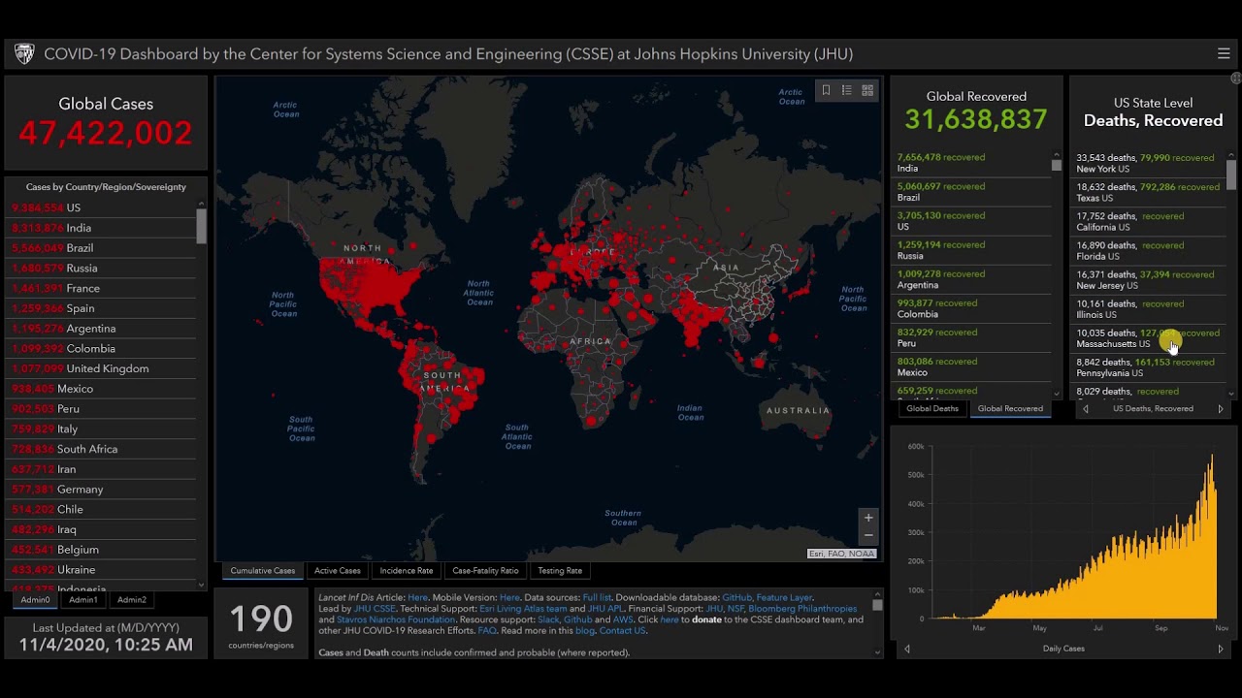The width and height of the screenshot is (1242, 698).
Task: Switch to the Active Cases tab
Action: coord(338,571)
